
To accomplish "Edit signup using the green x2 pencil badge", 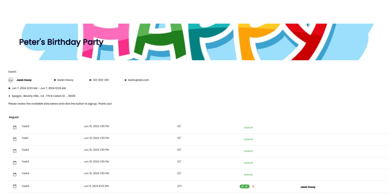I will pos(244,187).
